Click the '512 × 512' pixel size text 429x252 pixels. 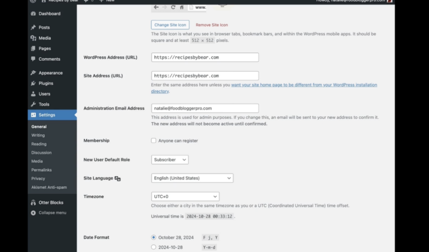[x=202, y=40]
